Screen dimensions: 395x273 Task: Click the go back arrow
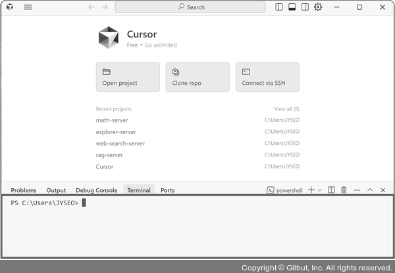tap(92, 7)
